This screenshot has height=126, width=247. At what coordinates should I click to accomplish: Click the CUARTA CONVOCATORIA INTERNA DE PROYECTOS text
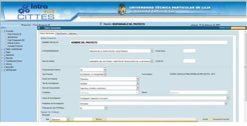[192, 74]
